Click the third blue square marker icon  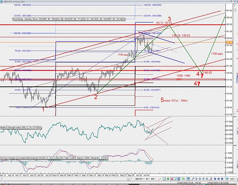click(x=222, y=179)
